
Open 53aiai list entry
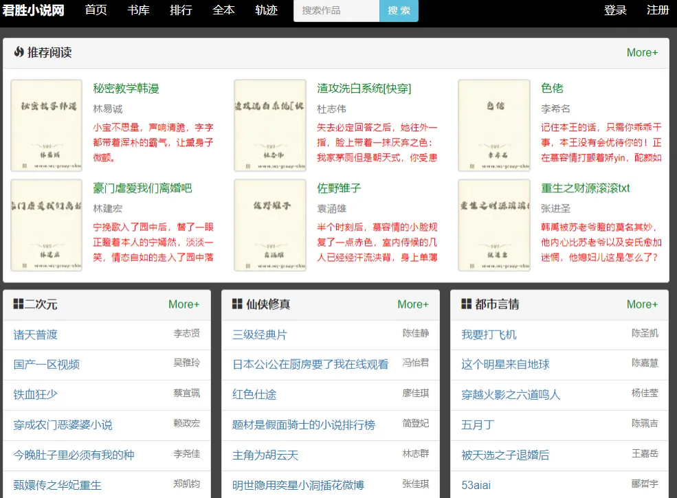click(476, 485)
